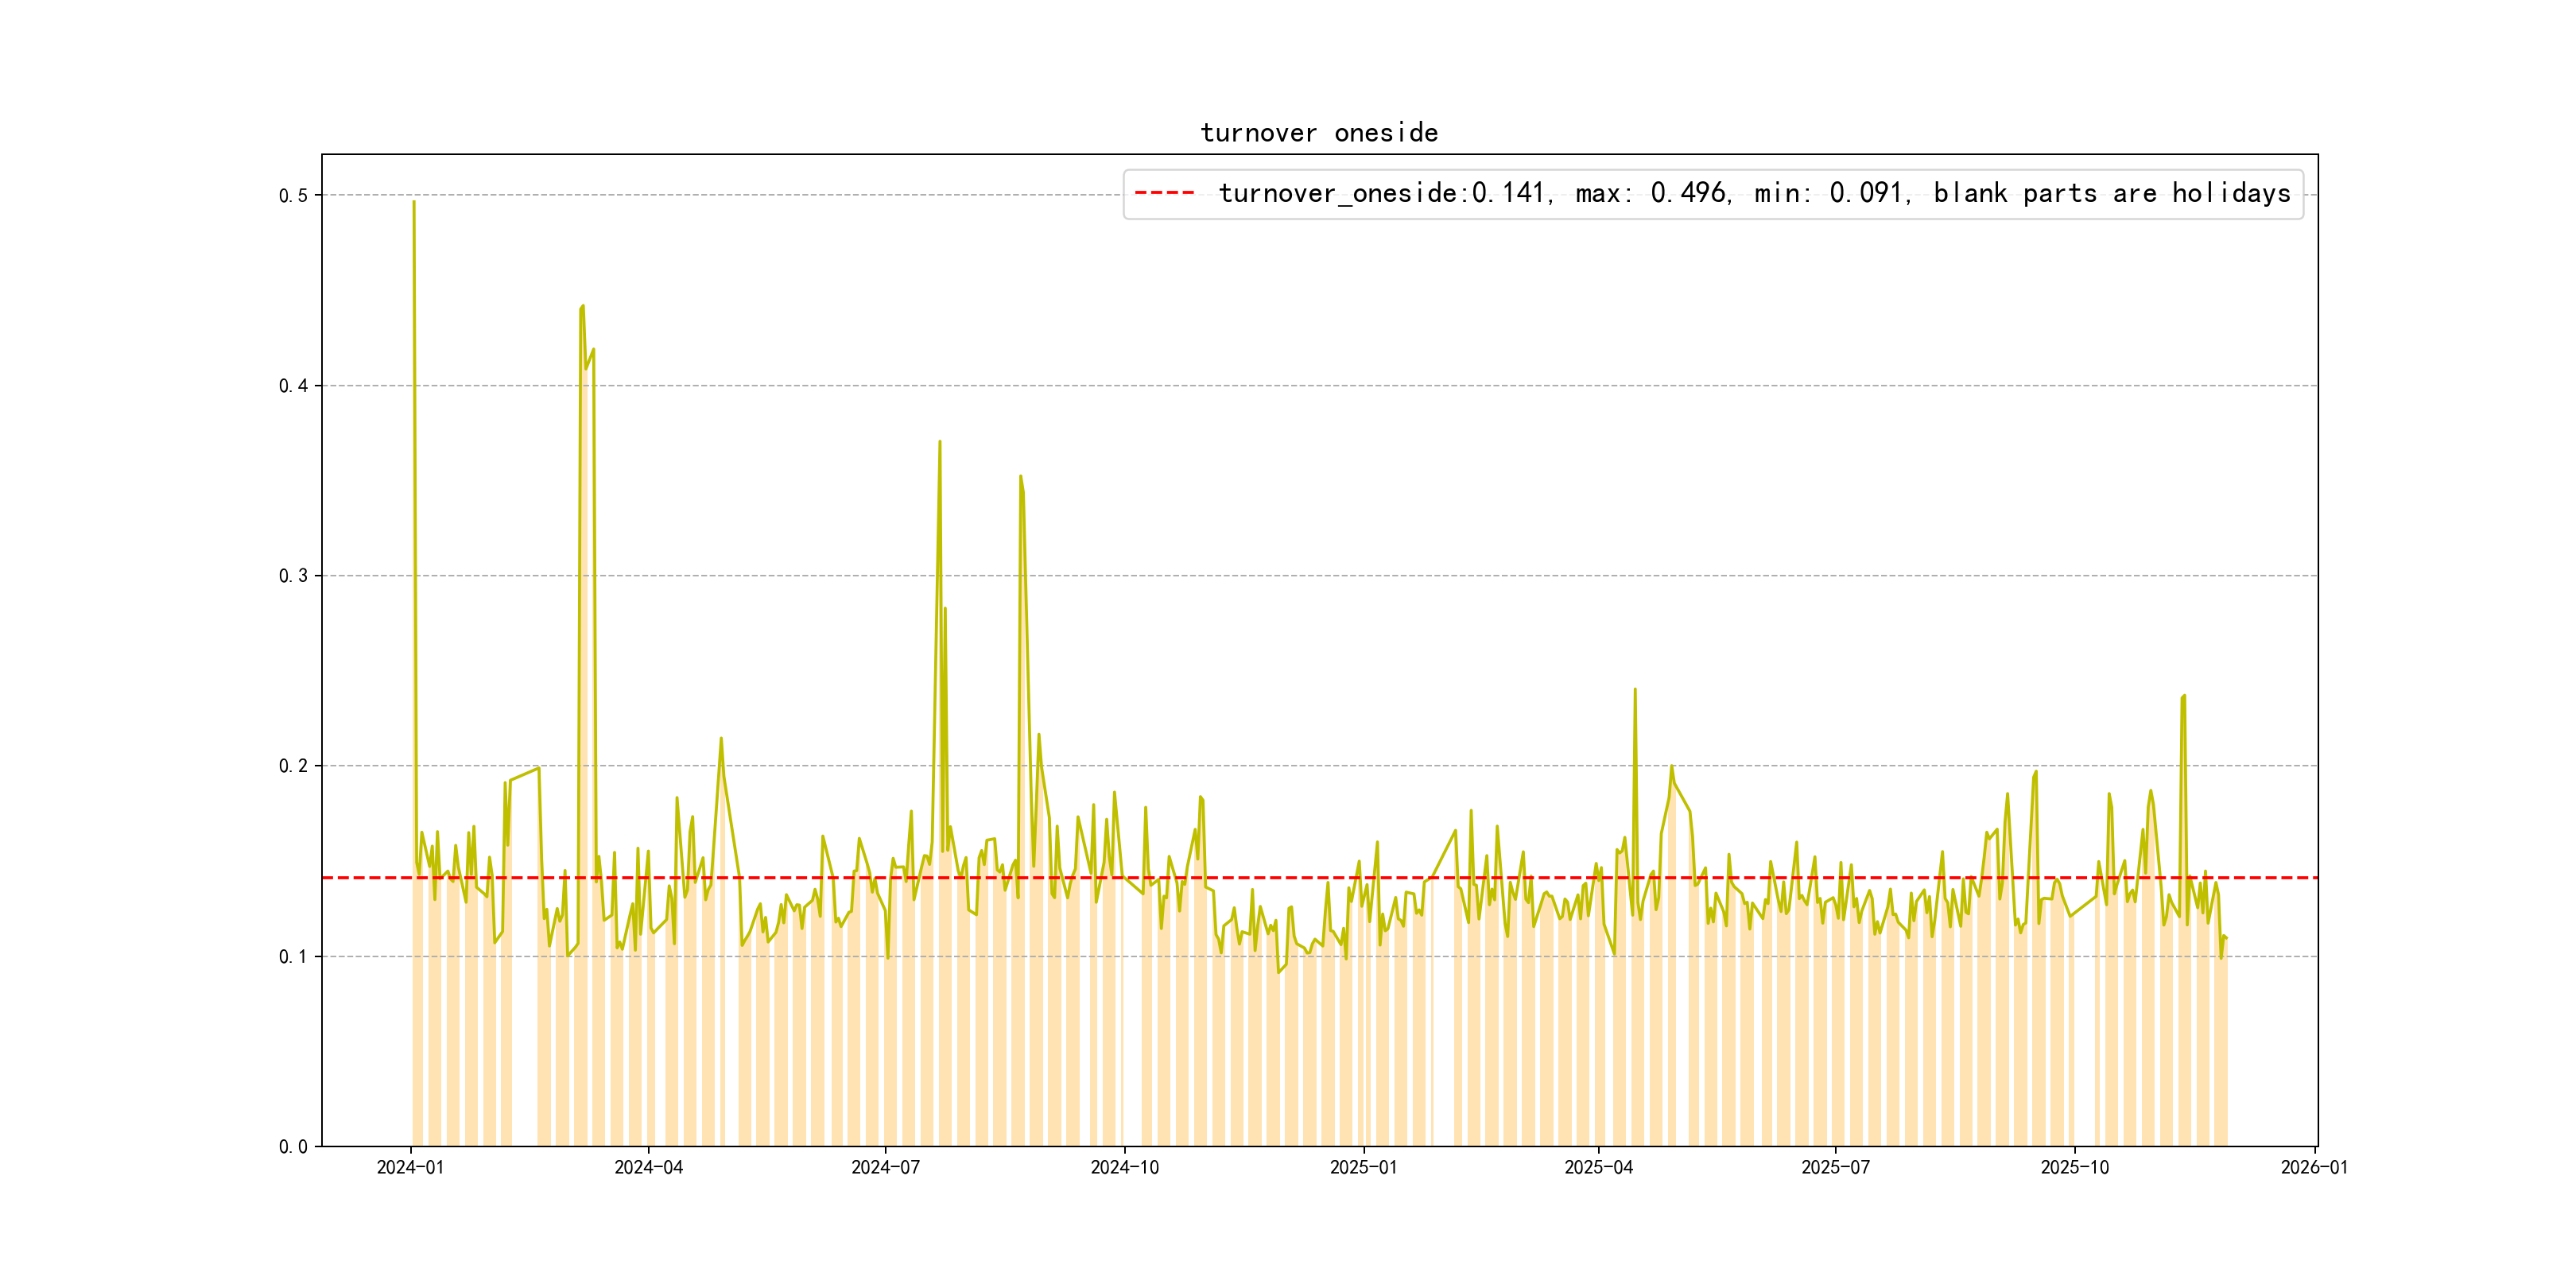Viewport: 2576px width, 1288px height.
Task: Select the 2025-10 x-axis label
Action: coord(2074,1168)
